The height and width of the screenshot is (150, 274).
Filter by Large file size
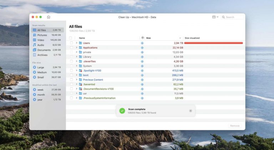pos(40,67)
